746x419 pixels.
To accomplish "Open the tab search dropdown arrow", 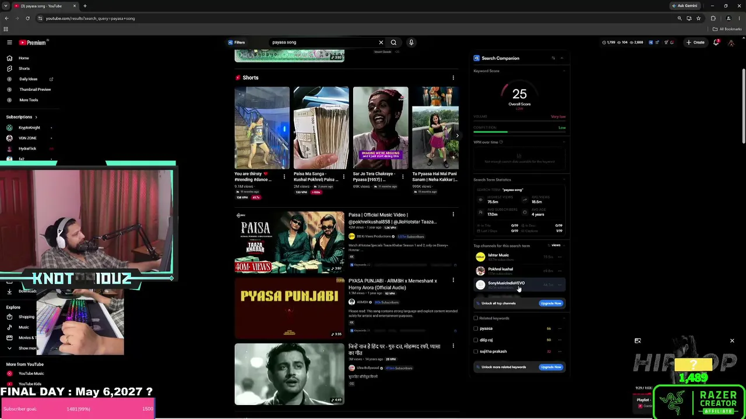I will click(x=6, y=6).
